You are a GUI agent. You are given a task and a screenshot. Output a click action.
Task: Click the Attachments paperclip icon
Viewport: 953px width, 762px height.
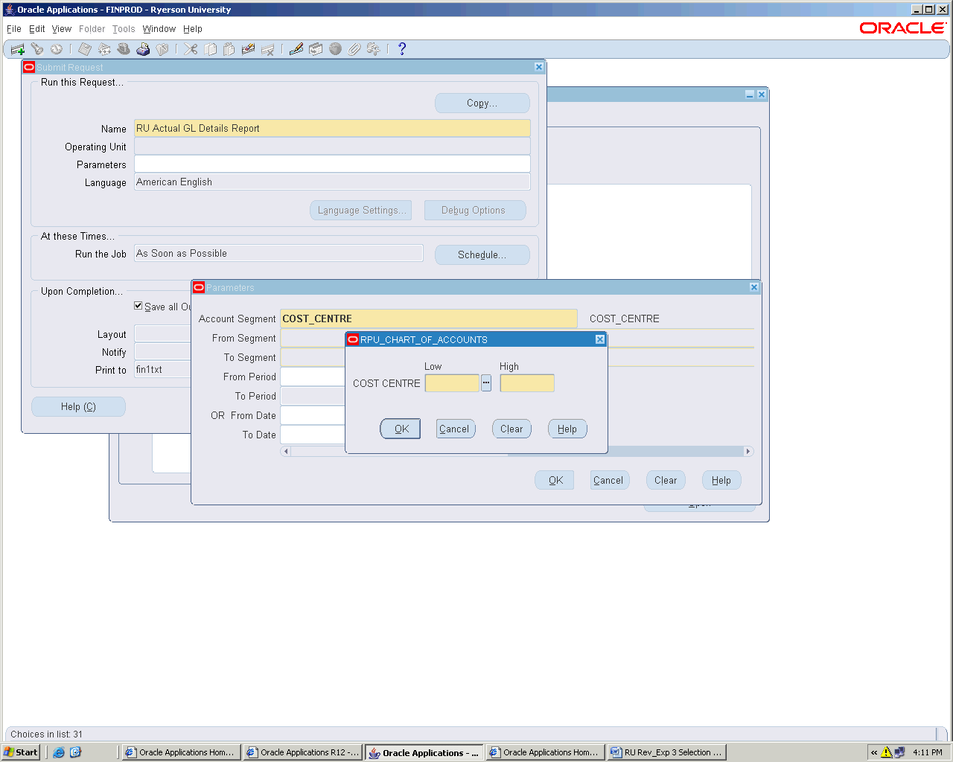tap(354, 49)
